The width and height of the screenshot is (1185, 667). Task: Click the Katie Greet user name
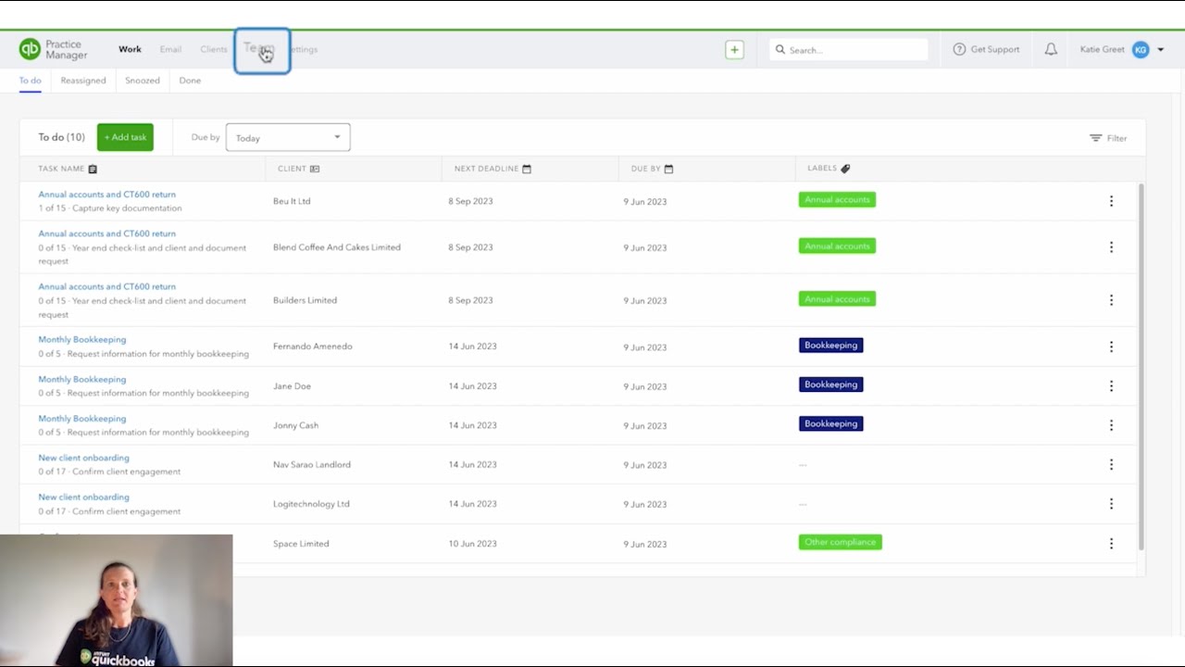point(1102,50)
